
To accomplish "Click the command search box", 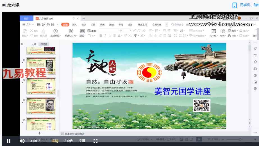I will 180,25.
